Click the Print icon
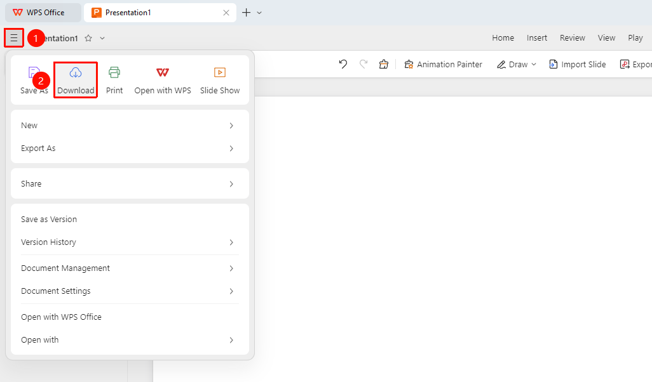652x382 pixels. pyautogui.click(x=114, y=73)
